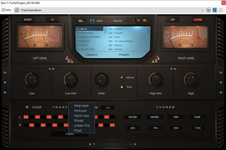Viewport: 226px width, 150px height.
Task: Select the Arp - Forward preset
Action: coord(116,33)
